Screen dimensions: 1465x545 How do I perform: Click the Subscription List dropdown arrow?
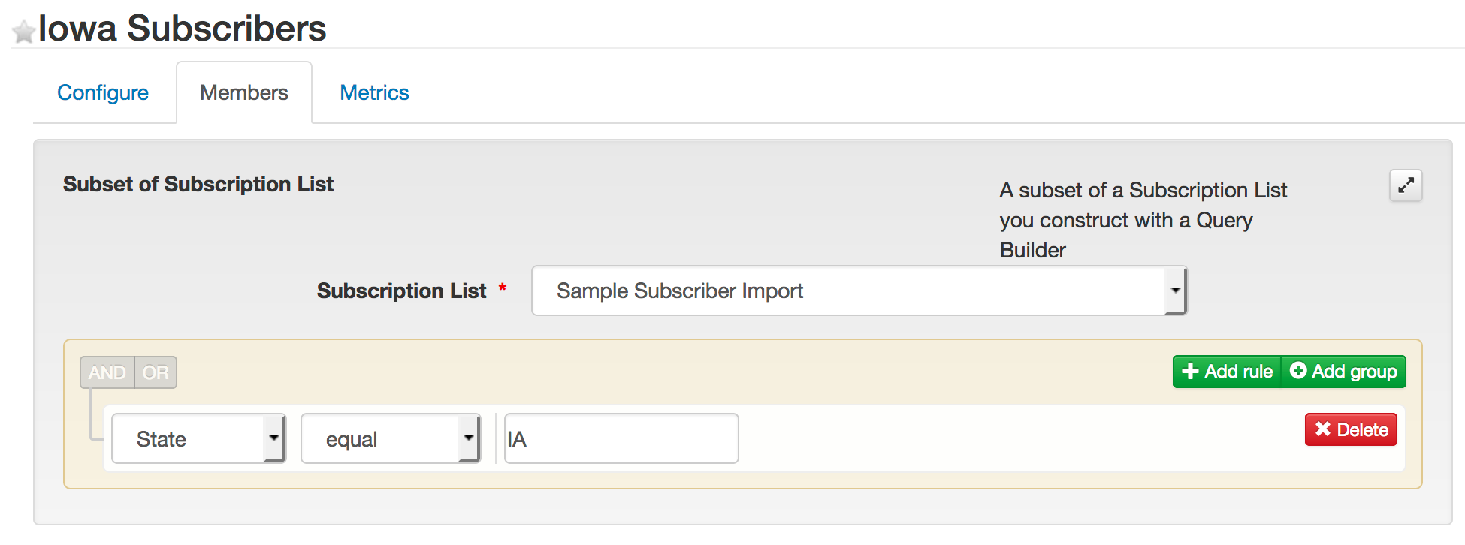tap(1175, 291)
